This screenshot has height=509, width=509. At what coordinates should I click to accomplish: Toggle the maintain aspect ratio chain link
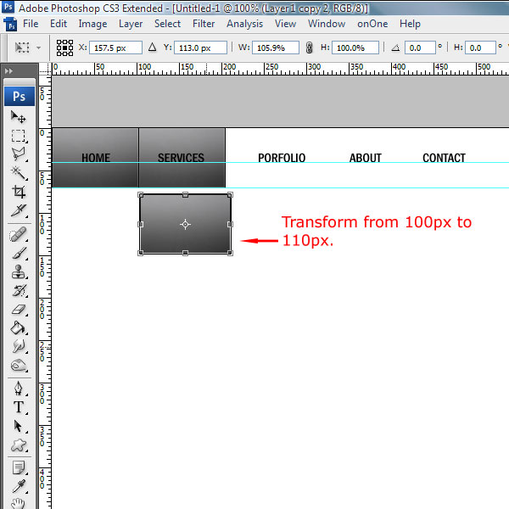309,48
